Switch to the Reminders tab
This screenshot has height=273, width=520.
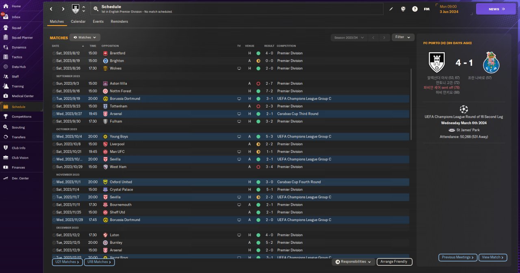pyautogui.click(x=119, y=21)
